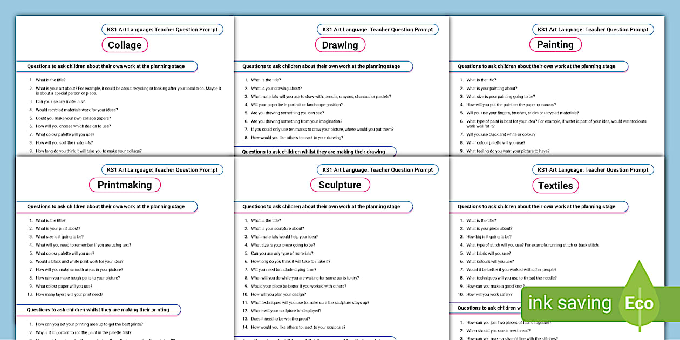
Task: Click the Drawing planning stage section header
Action: tap(322, 66)
